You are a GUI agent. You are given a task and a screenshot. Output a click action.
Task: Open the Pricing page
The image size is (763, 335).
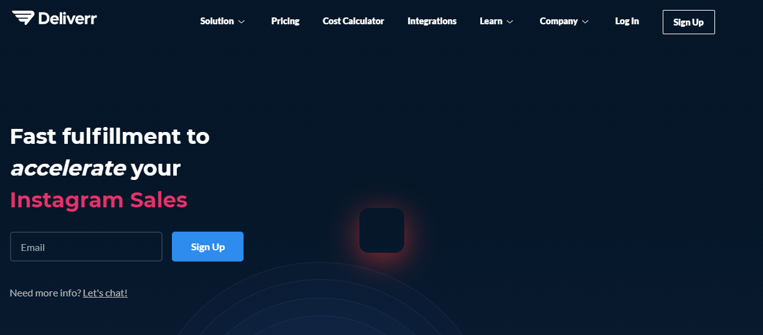tap(285, 21)
